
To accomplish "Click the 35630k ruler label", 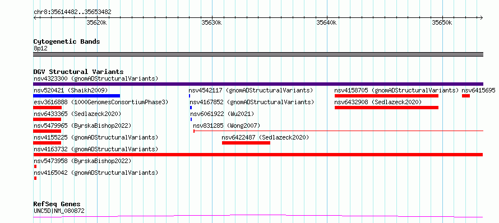I will pyautogui.click(x=211, y=23).
